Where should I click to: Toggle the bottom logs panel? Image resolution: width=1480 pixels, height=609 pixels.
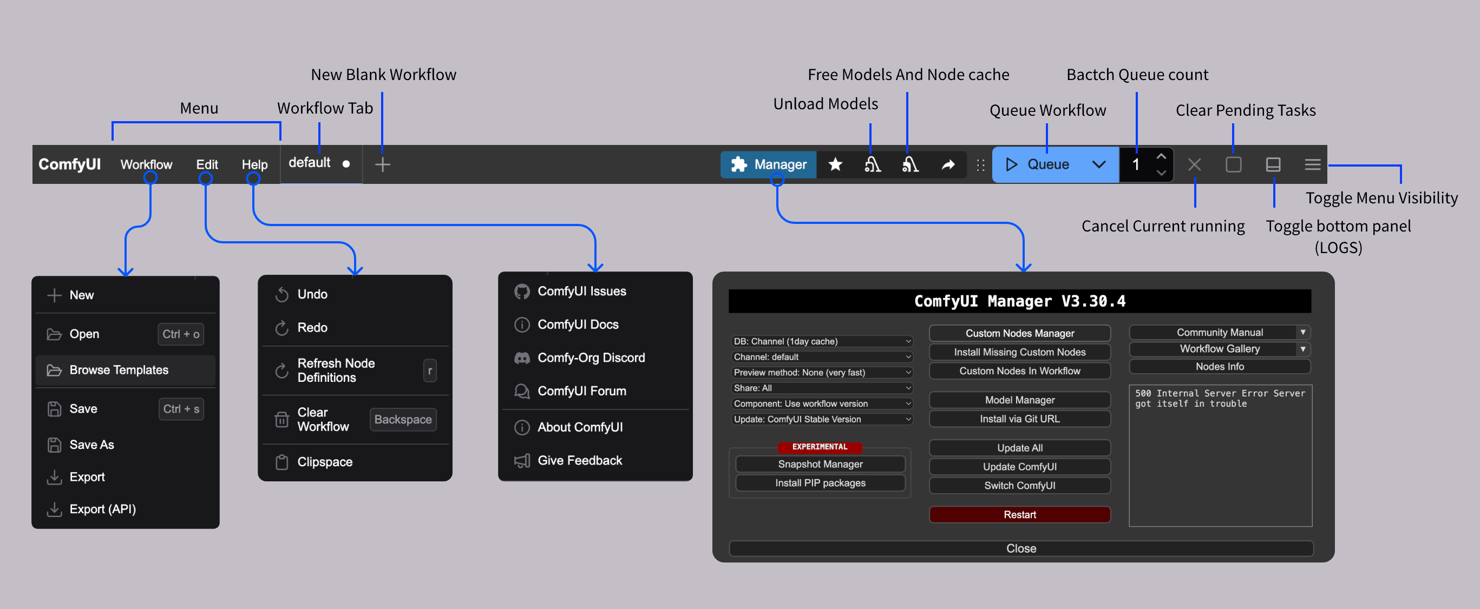coord(1273,165)
